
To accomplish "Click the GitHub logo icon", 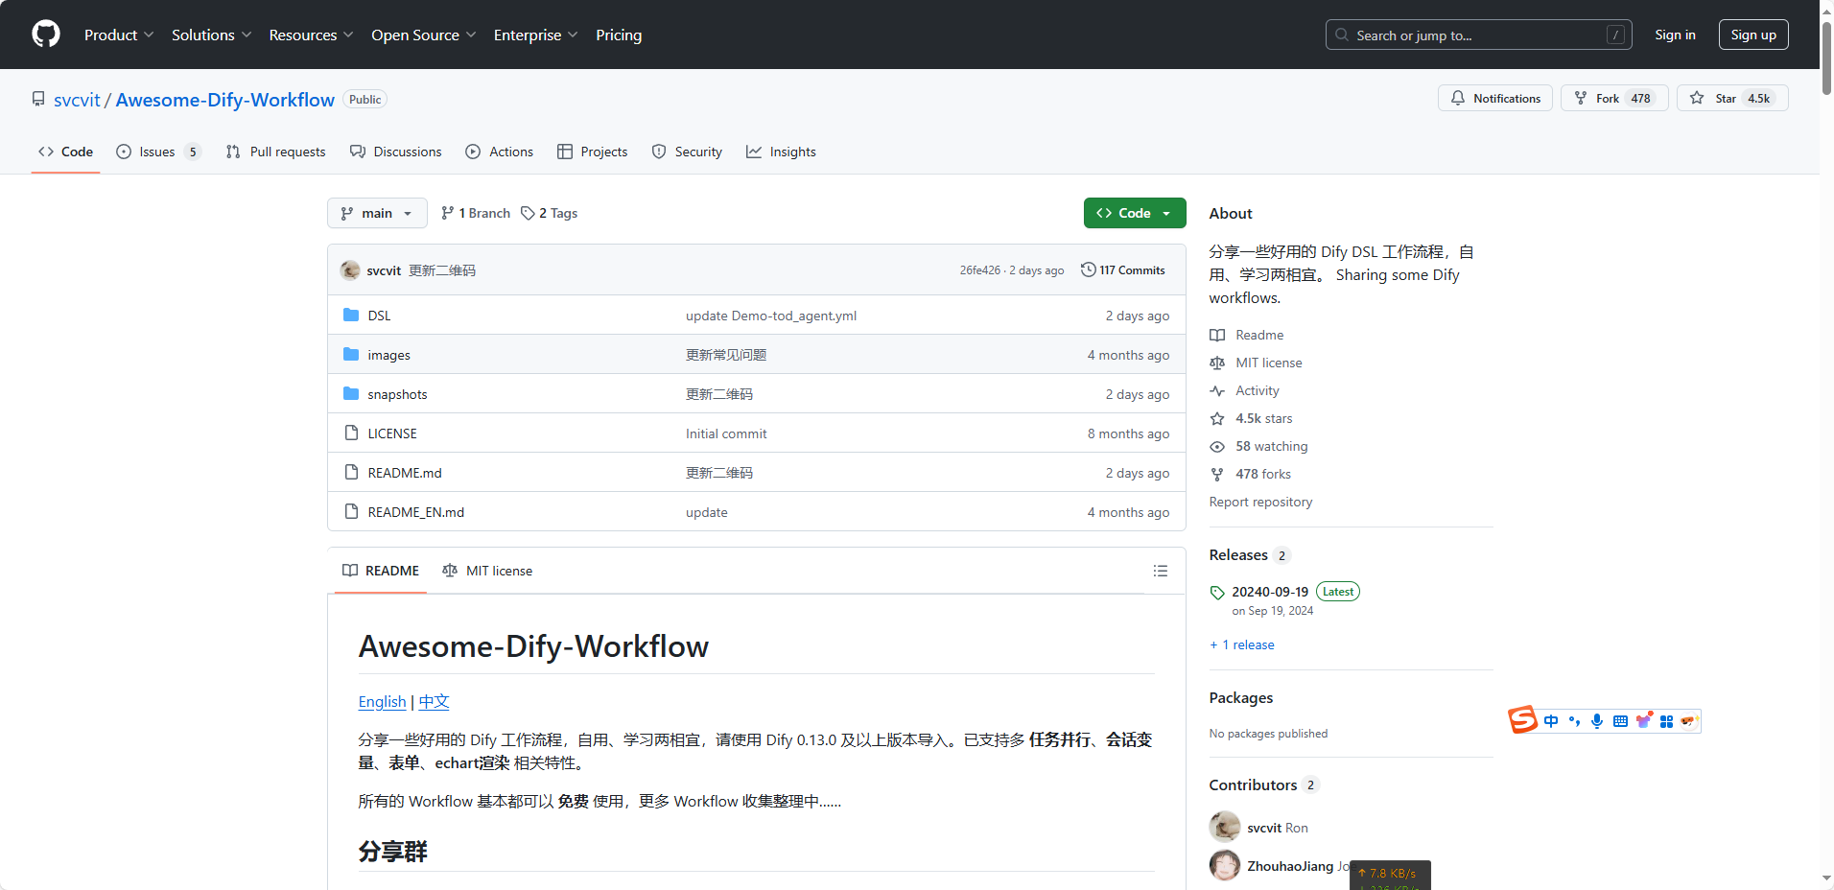I will tap(46, 35).
